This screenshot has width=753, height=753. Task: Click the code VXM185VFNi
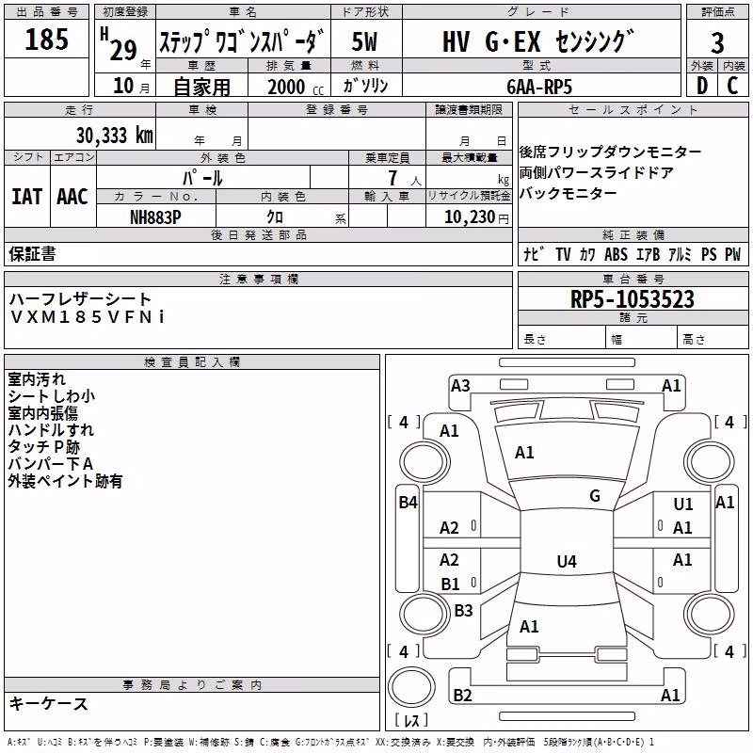87,317
